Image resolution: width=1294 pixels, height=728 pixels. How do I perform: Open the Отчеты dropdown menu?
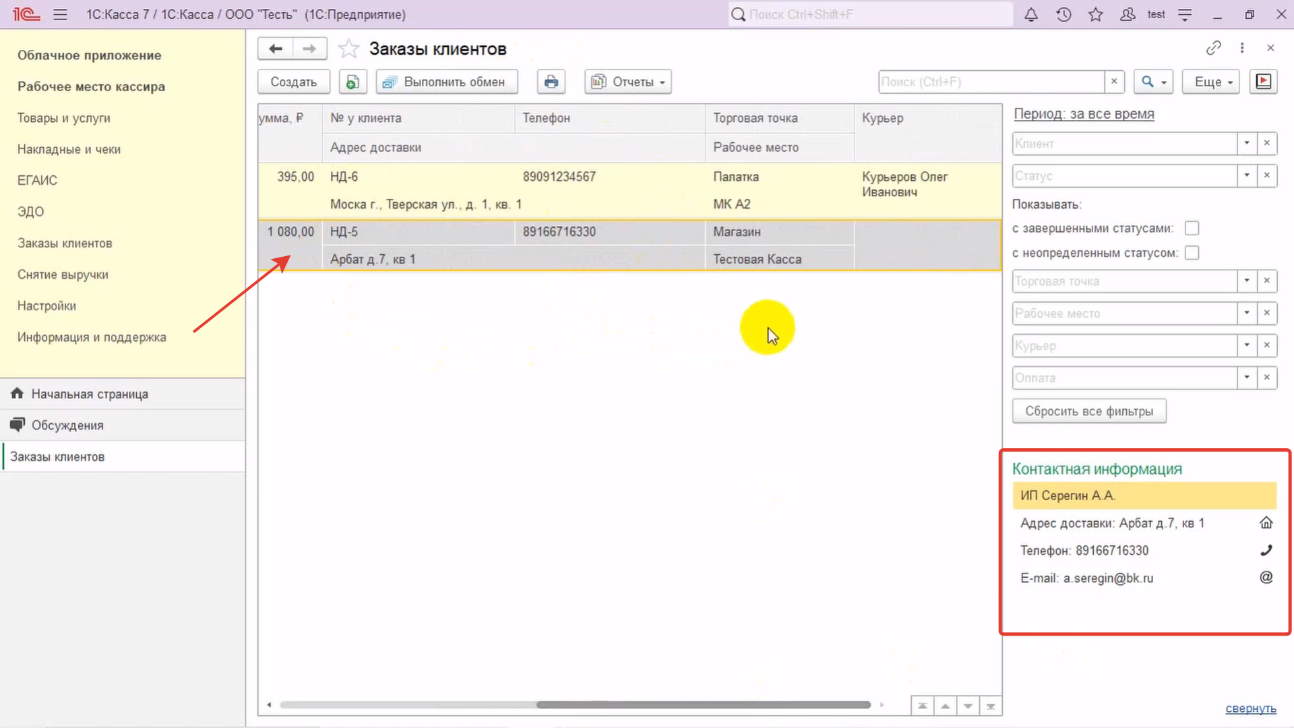coord(628,82)
